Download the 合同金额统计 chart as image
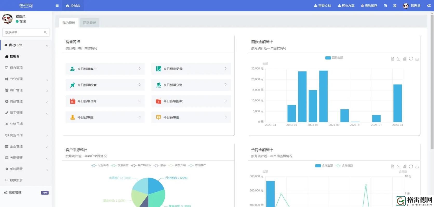 417,166
